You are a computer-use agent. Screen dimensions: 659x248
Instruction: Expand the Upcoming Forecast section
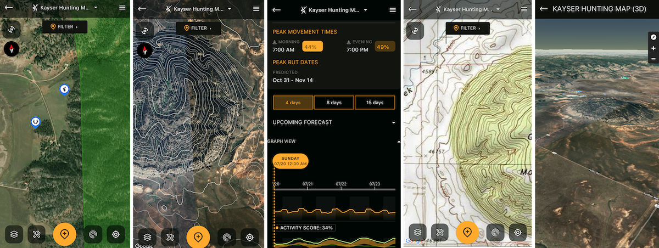pos(334,122)
